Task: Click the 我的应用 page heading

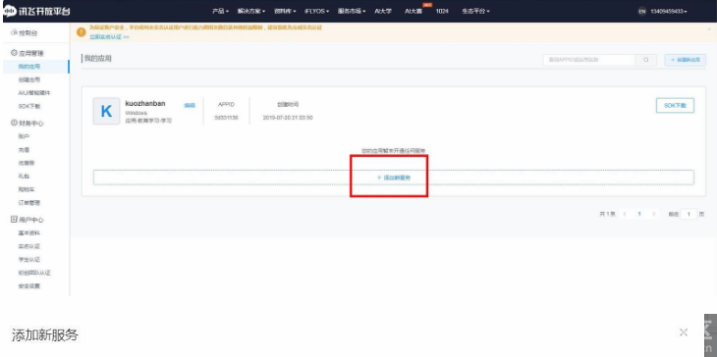Action: click(x=98, y=59)
